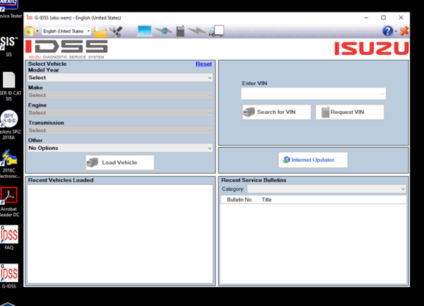Image resolution: width=424 pixels, height=306 pixels.
Task: Click the Reset link in Select Vehicle
Action: [204, 64]
